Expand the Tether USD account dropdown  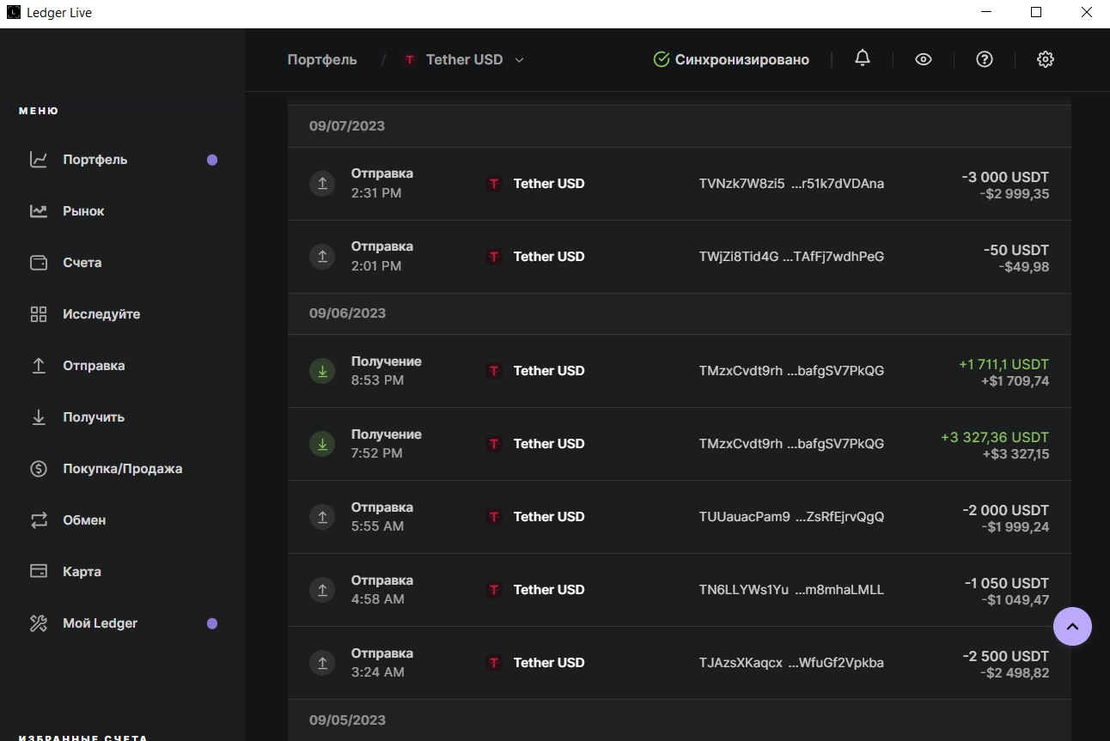tap(519, 60)
